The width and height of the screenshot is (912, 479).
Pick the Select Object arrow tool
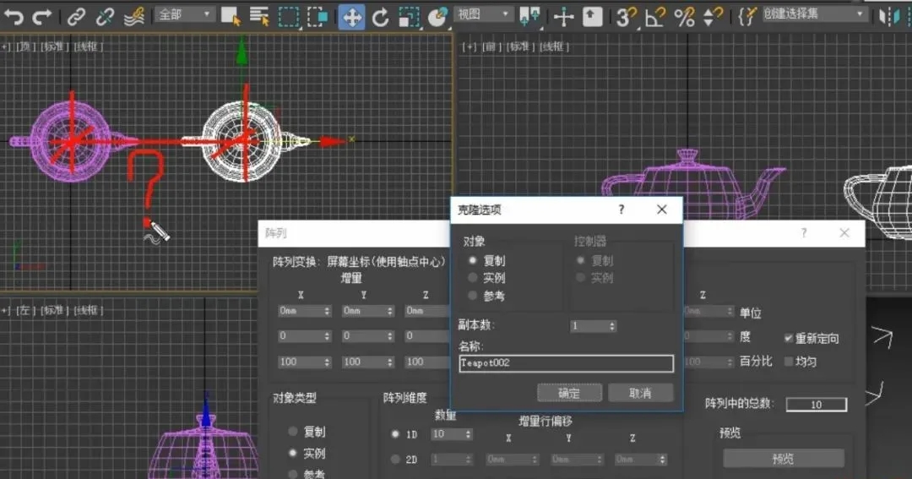tap(231, 16)
